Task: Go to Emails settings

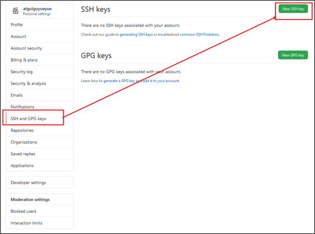Action: point(40,95)
